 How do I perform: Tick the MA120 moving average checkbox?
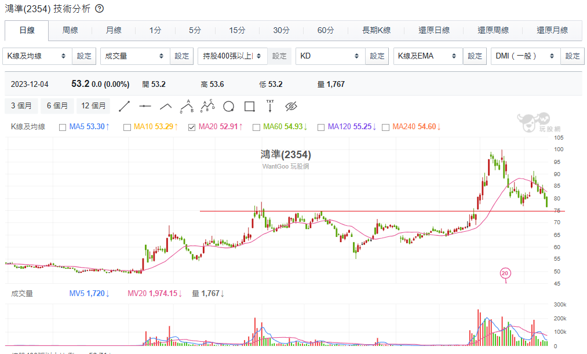321,127
